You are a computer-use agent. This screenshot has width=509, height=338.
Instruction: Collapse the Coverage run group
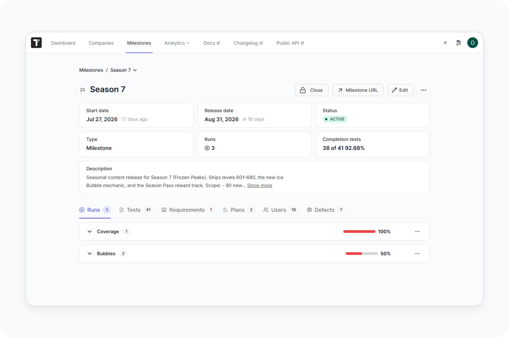click(90, 231)
